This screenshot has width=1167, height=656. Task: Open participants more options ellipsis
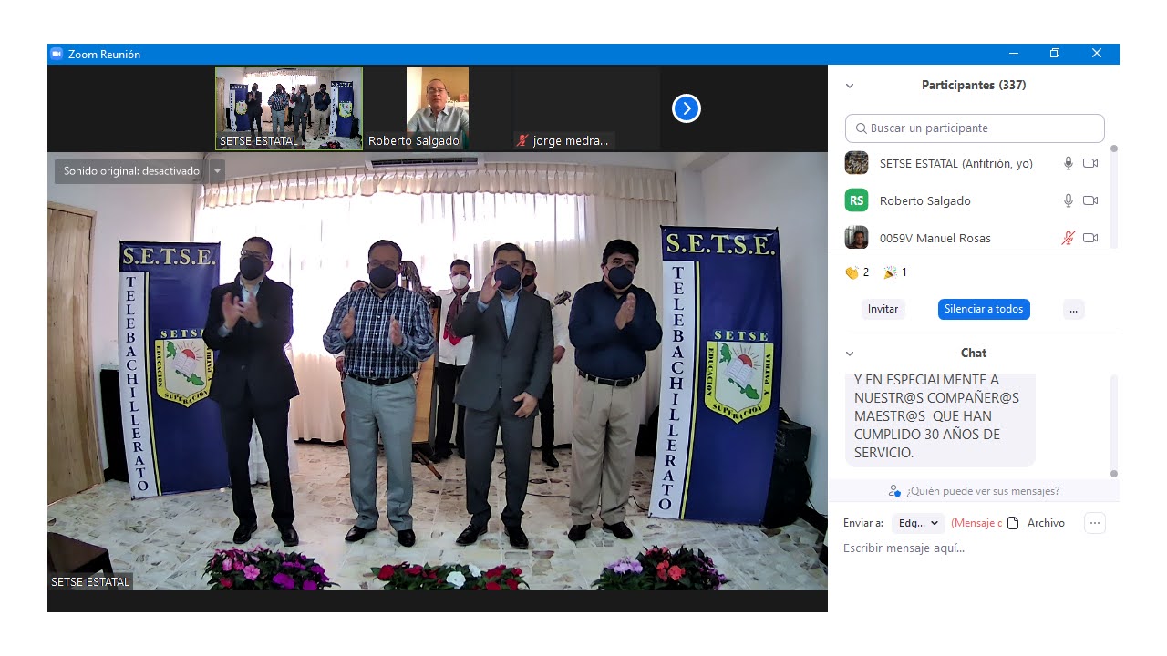coord(1073,309)
